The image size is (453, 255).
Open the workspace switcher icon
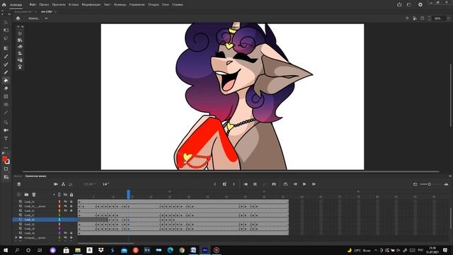(409, 5)
